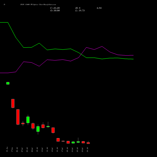This screenshot has width=157, height=157.
Task: Click the crossover of green and purple lines
Action: 81,54
